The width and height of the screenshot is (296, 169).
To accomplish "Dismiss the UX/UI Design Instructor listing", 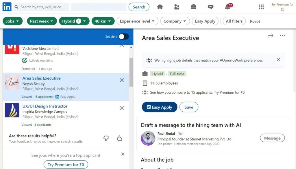I will [x=121, y=108].
